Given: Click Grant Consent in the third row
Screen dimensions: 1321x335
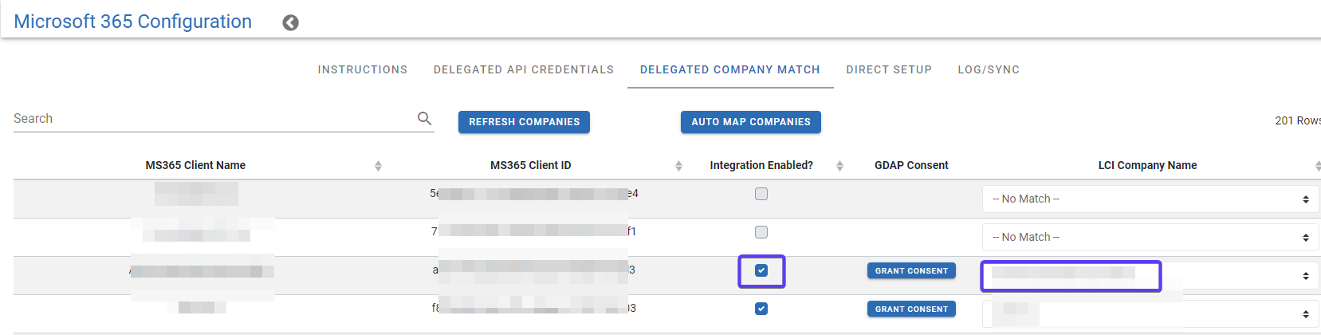Looking at the screenshot, I should click(911, 270).
